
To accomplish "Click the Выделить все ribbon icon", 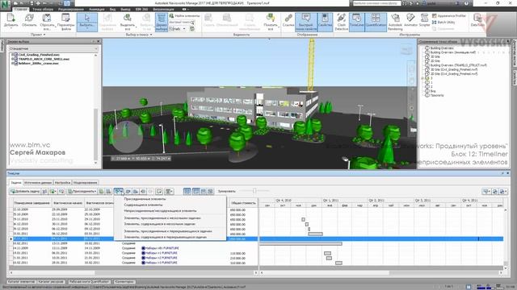I will (x=128, y=22).
